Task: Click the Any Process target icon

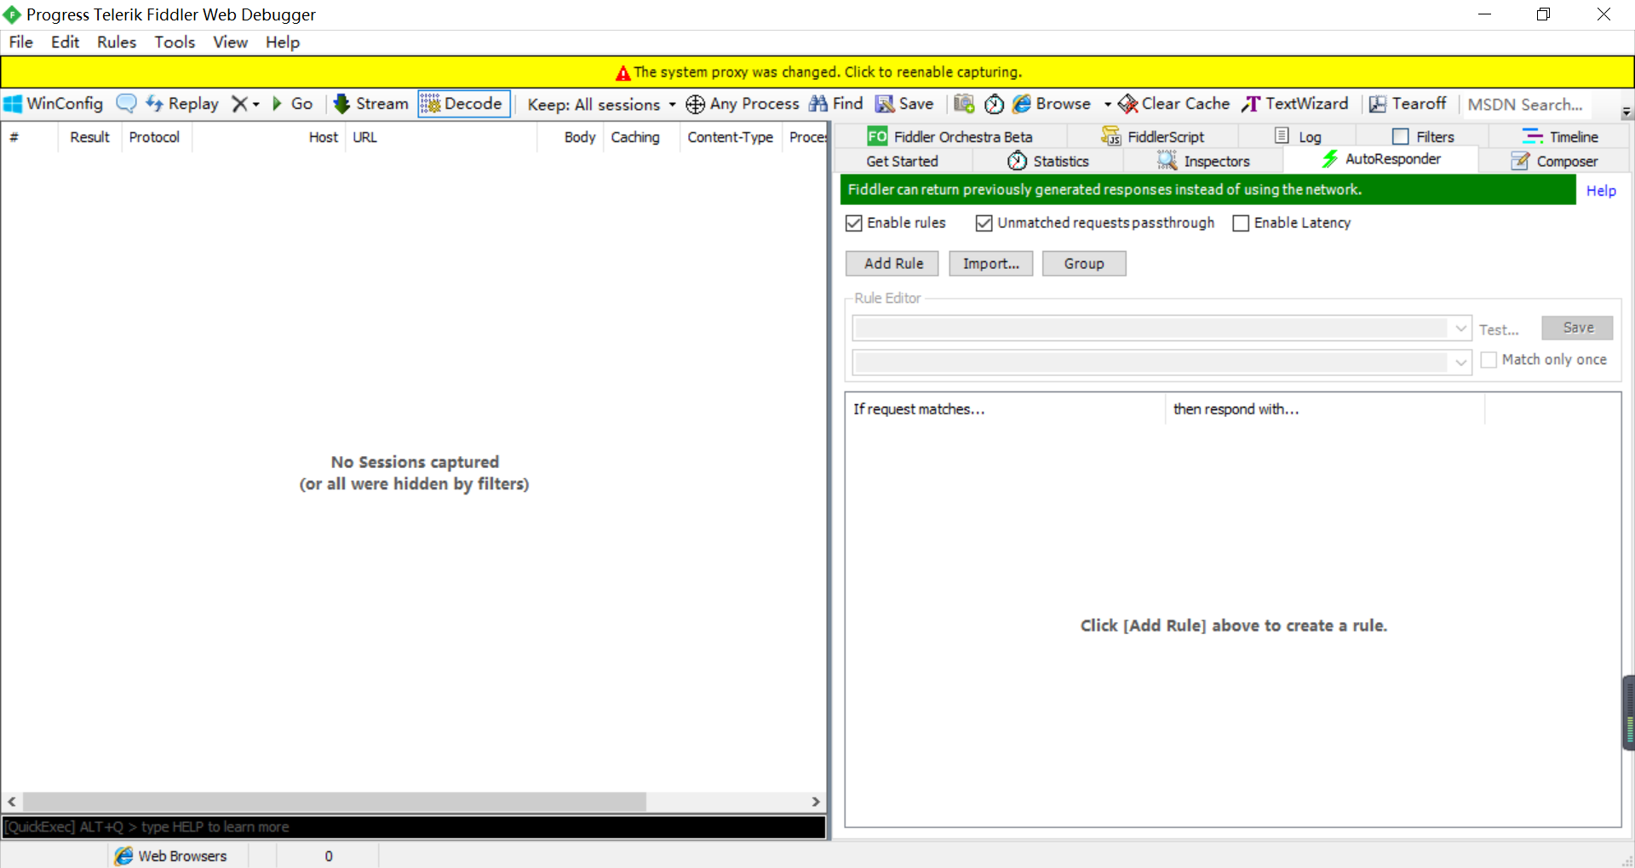Action: click(696, 104)
